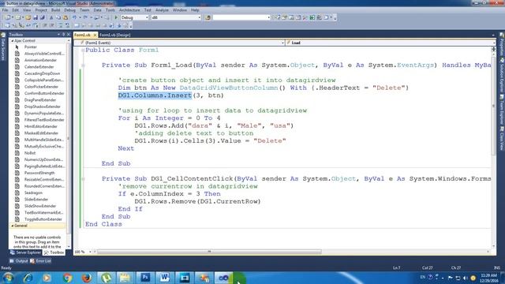Open the (Form1 Events) class dropdown

click(282, 43)
